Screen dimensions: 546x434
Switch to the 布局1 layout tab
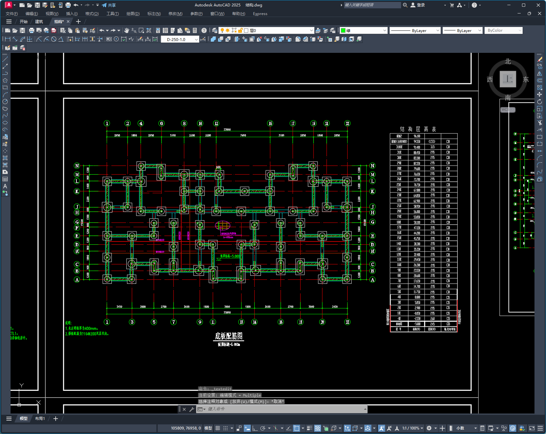click(x=40, y=419)
